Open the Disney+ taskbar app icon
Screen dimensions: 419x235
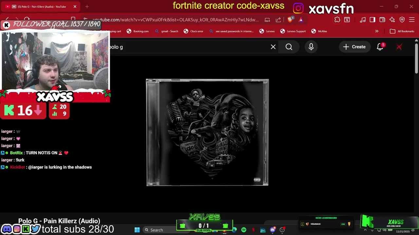(263, 230)
